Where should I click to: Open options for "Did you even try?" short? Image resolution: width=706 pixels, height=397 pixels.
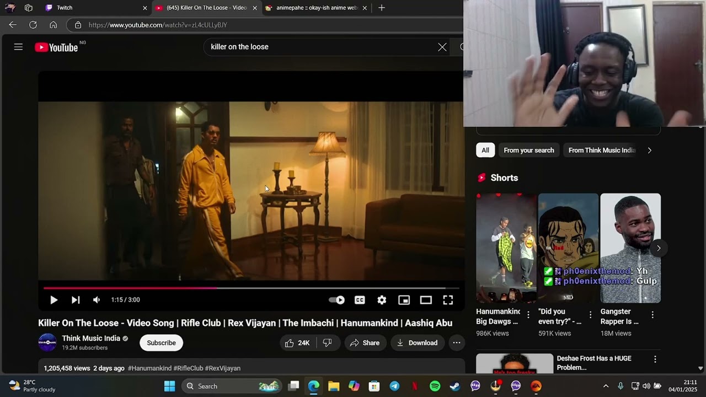(590, 315)
